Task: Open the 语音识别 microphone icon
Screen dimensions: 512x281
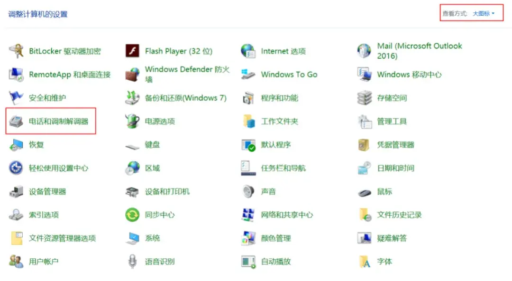Action: [132, 262]
